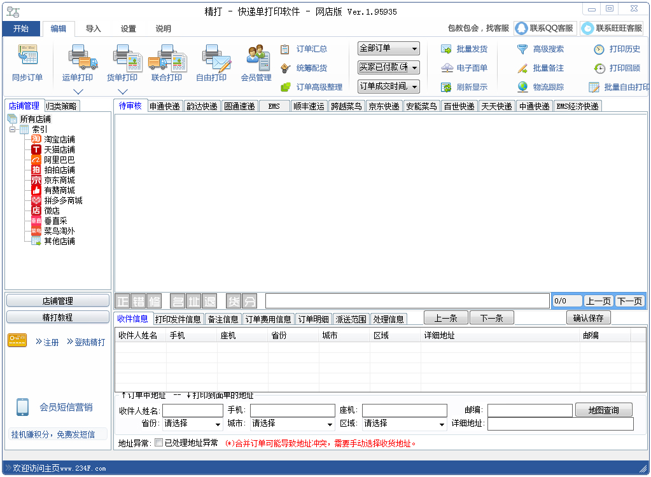651x477 pixels.
Task: Open 会员管理 member management
Action: [x=256, y=58]
